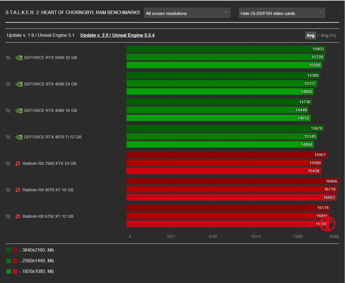Click the RTX 4090 bar showing 15117
Screen dimensions: 345x283
(x=222, y=83)
